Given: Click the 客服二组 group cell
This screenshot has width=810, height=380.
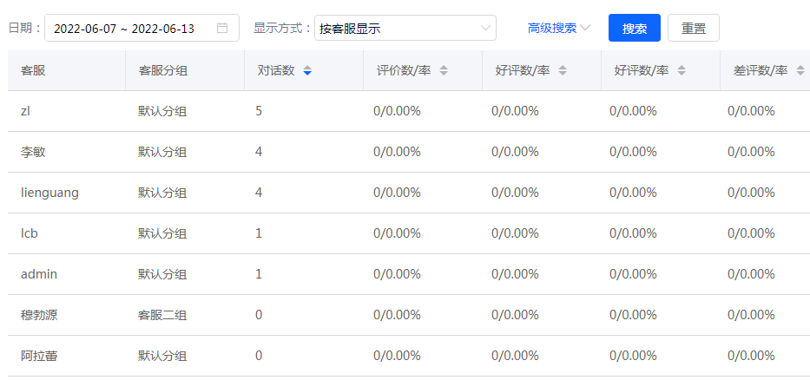Looking at the screenshot, I should click(x=162, y=315).
